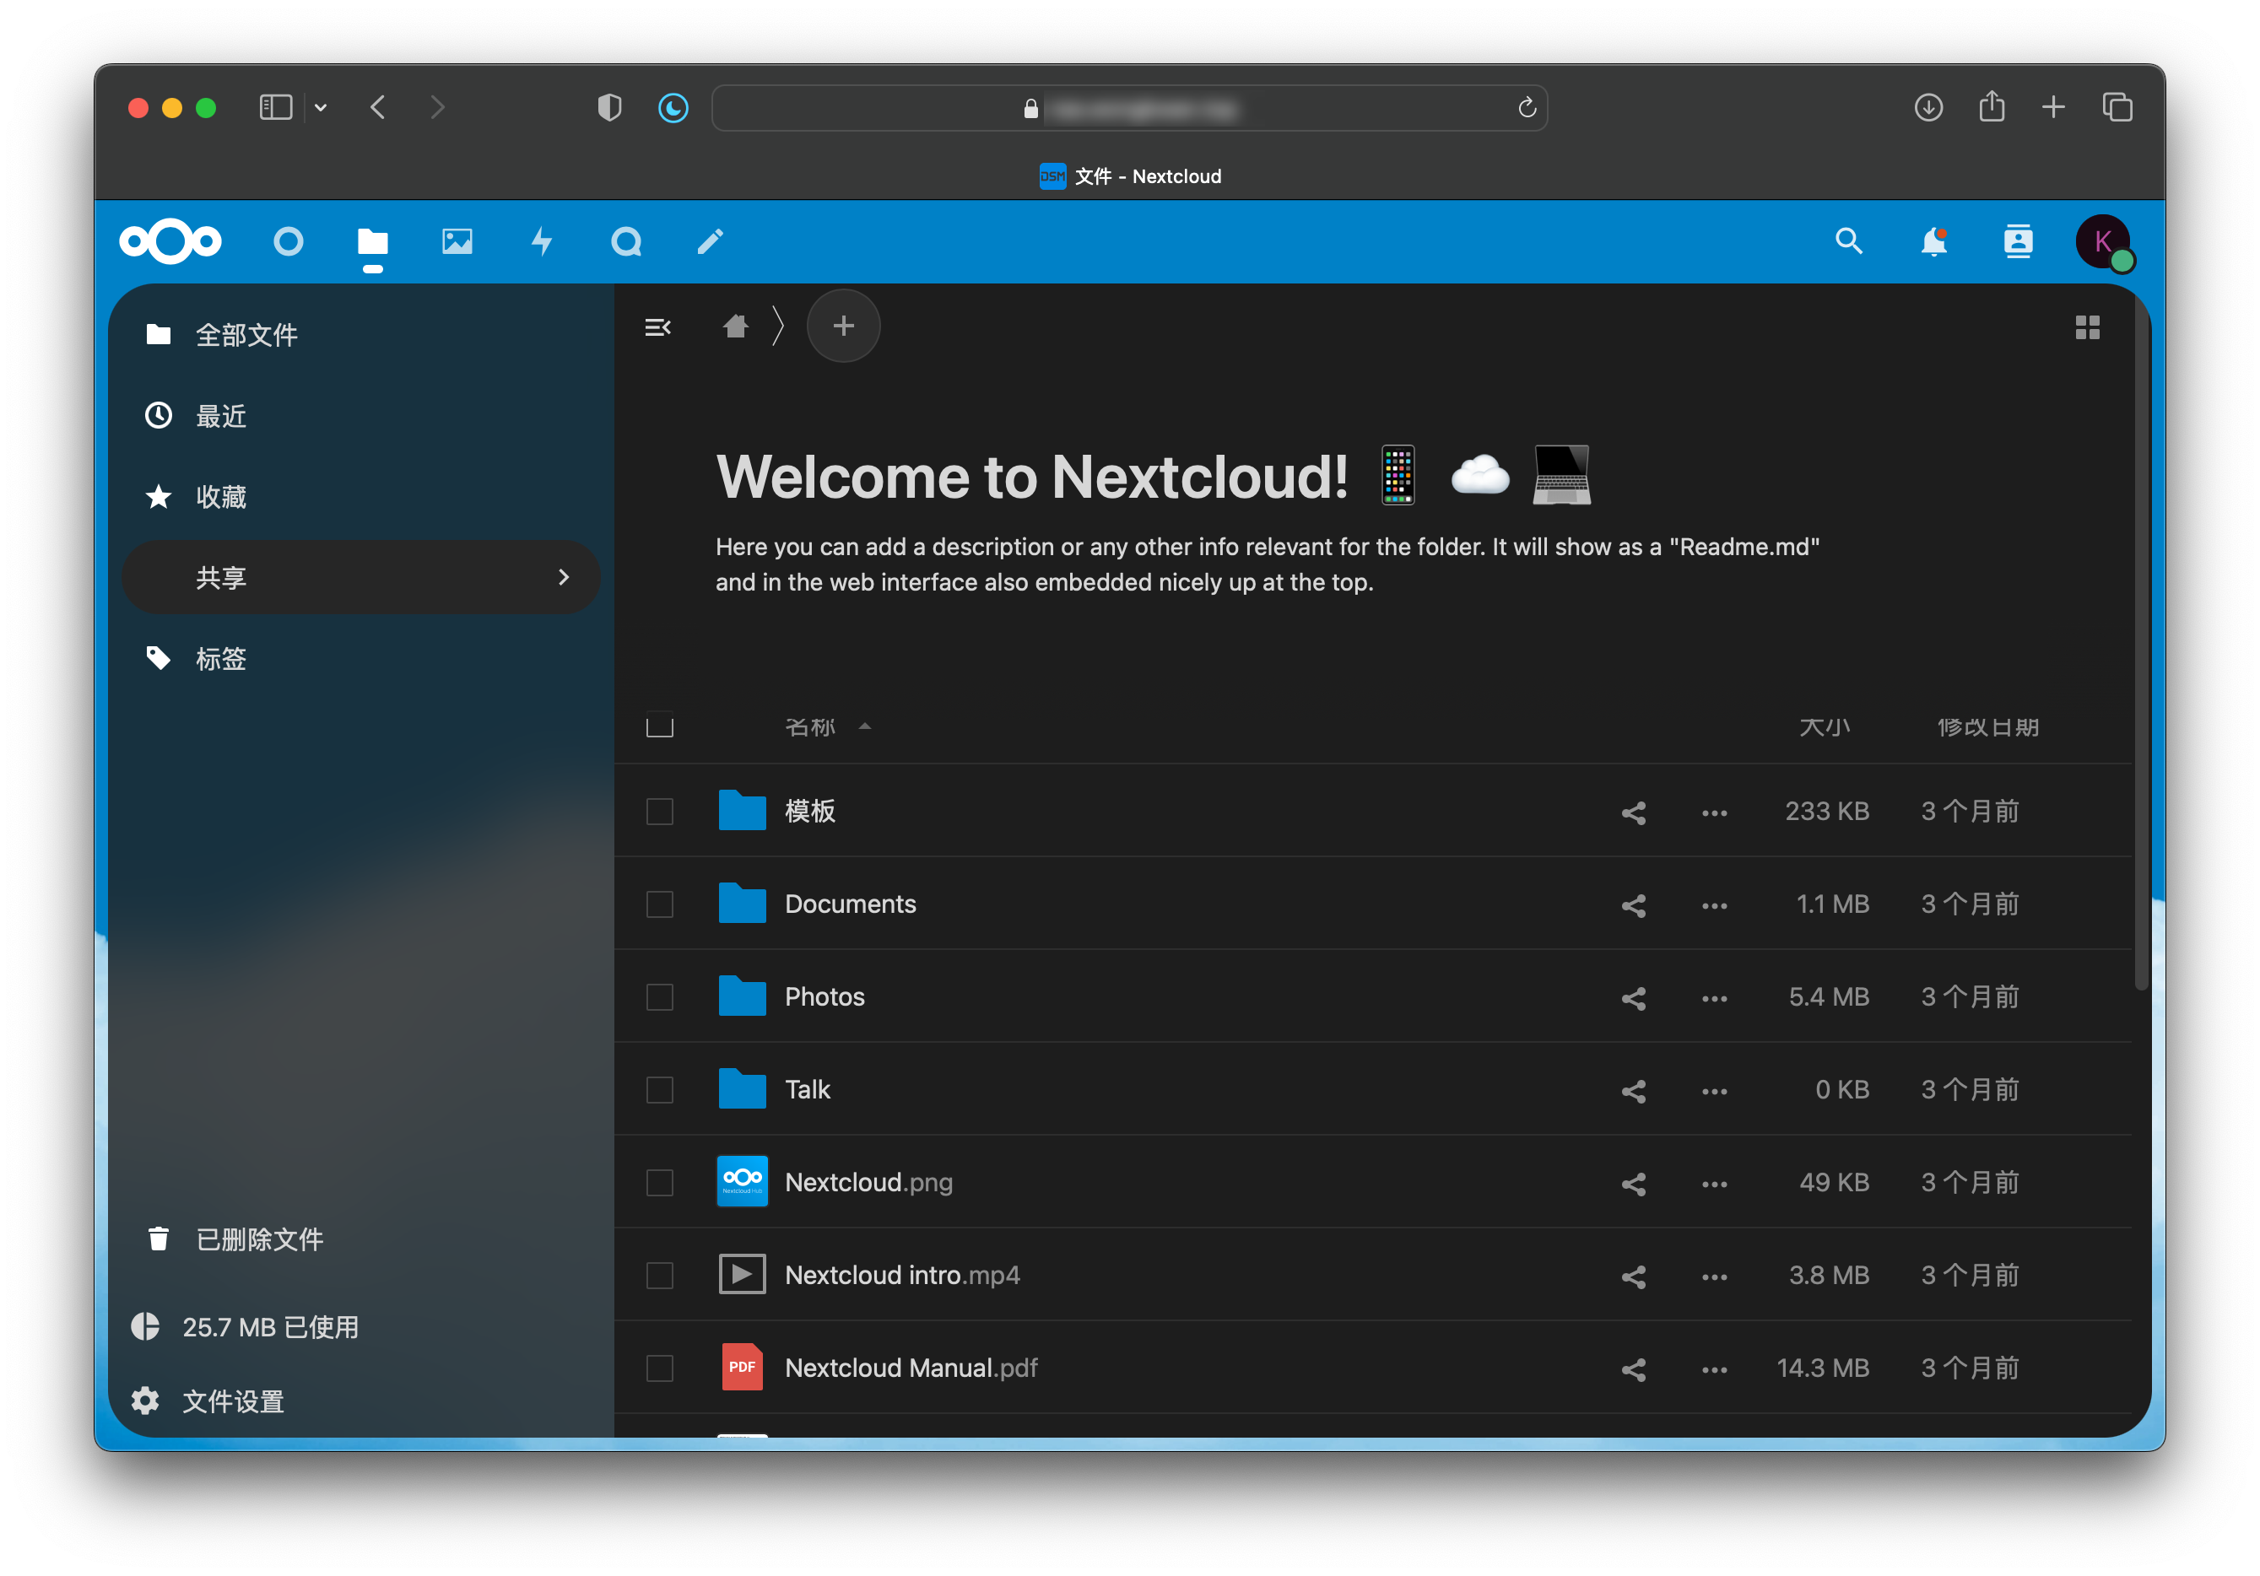Open the Activity lightning bolt icon

pos(542,241)
